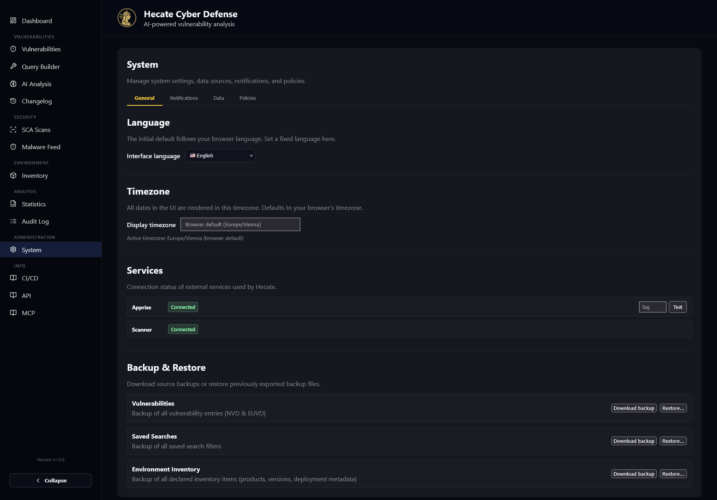Screen dimensions: 717x500
Task: Restore the Vulnerabilities backup
Action: point(673,408)
